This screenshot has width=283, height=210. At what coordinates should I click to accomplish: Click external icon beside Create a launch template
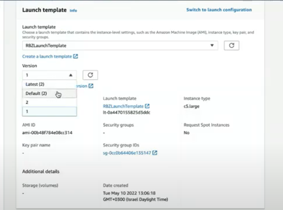[x=76, y=56]
